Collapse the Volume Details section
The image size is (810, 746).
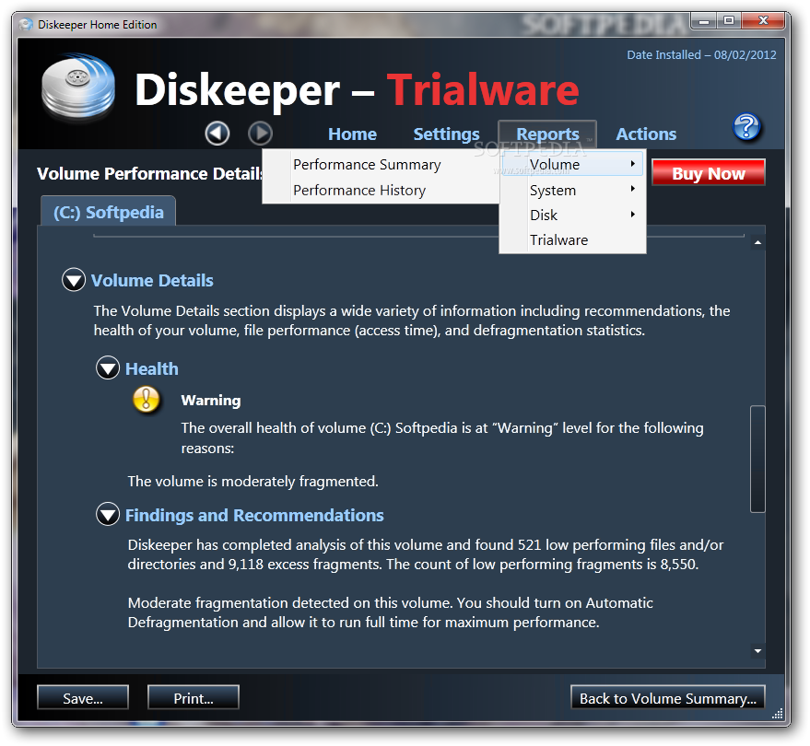point(74,280)
